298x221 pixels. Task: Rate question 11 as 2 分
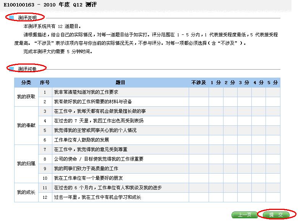[230, 188]
